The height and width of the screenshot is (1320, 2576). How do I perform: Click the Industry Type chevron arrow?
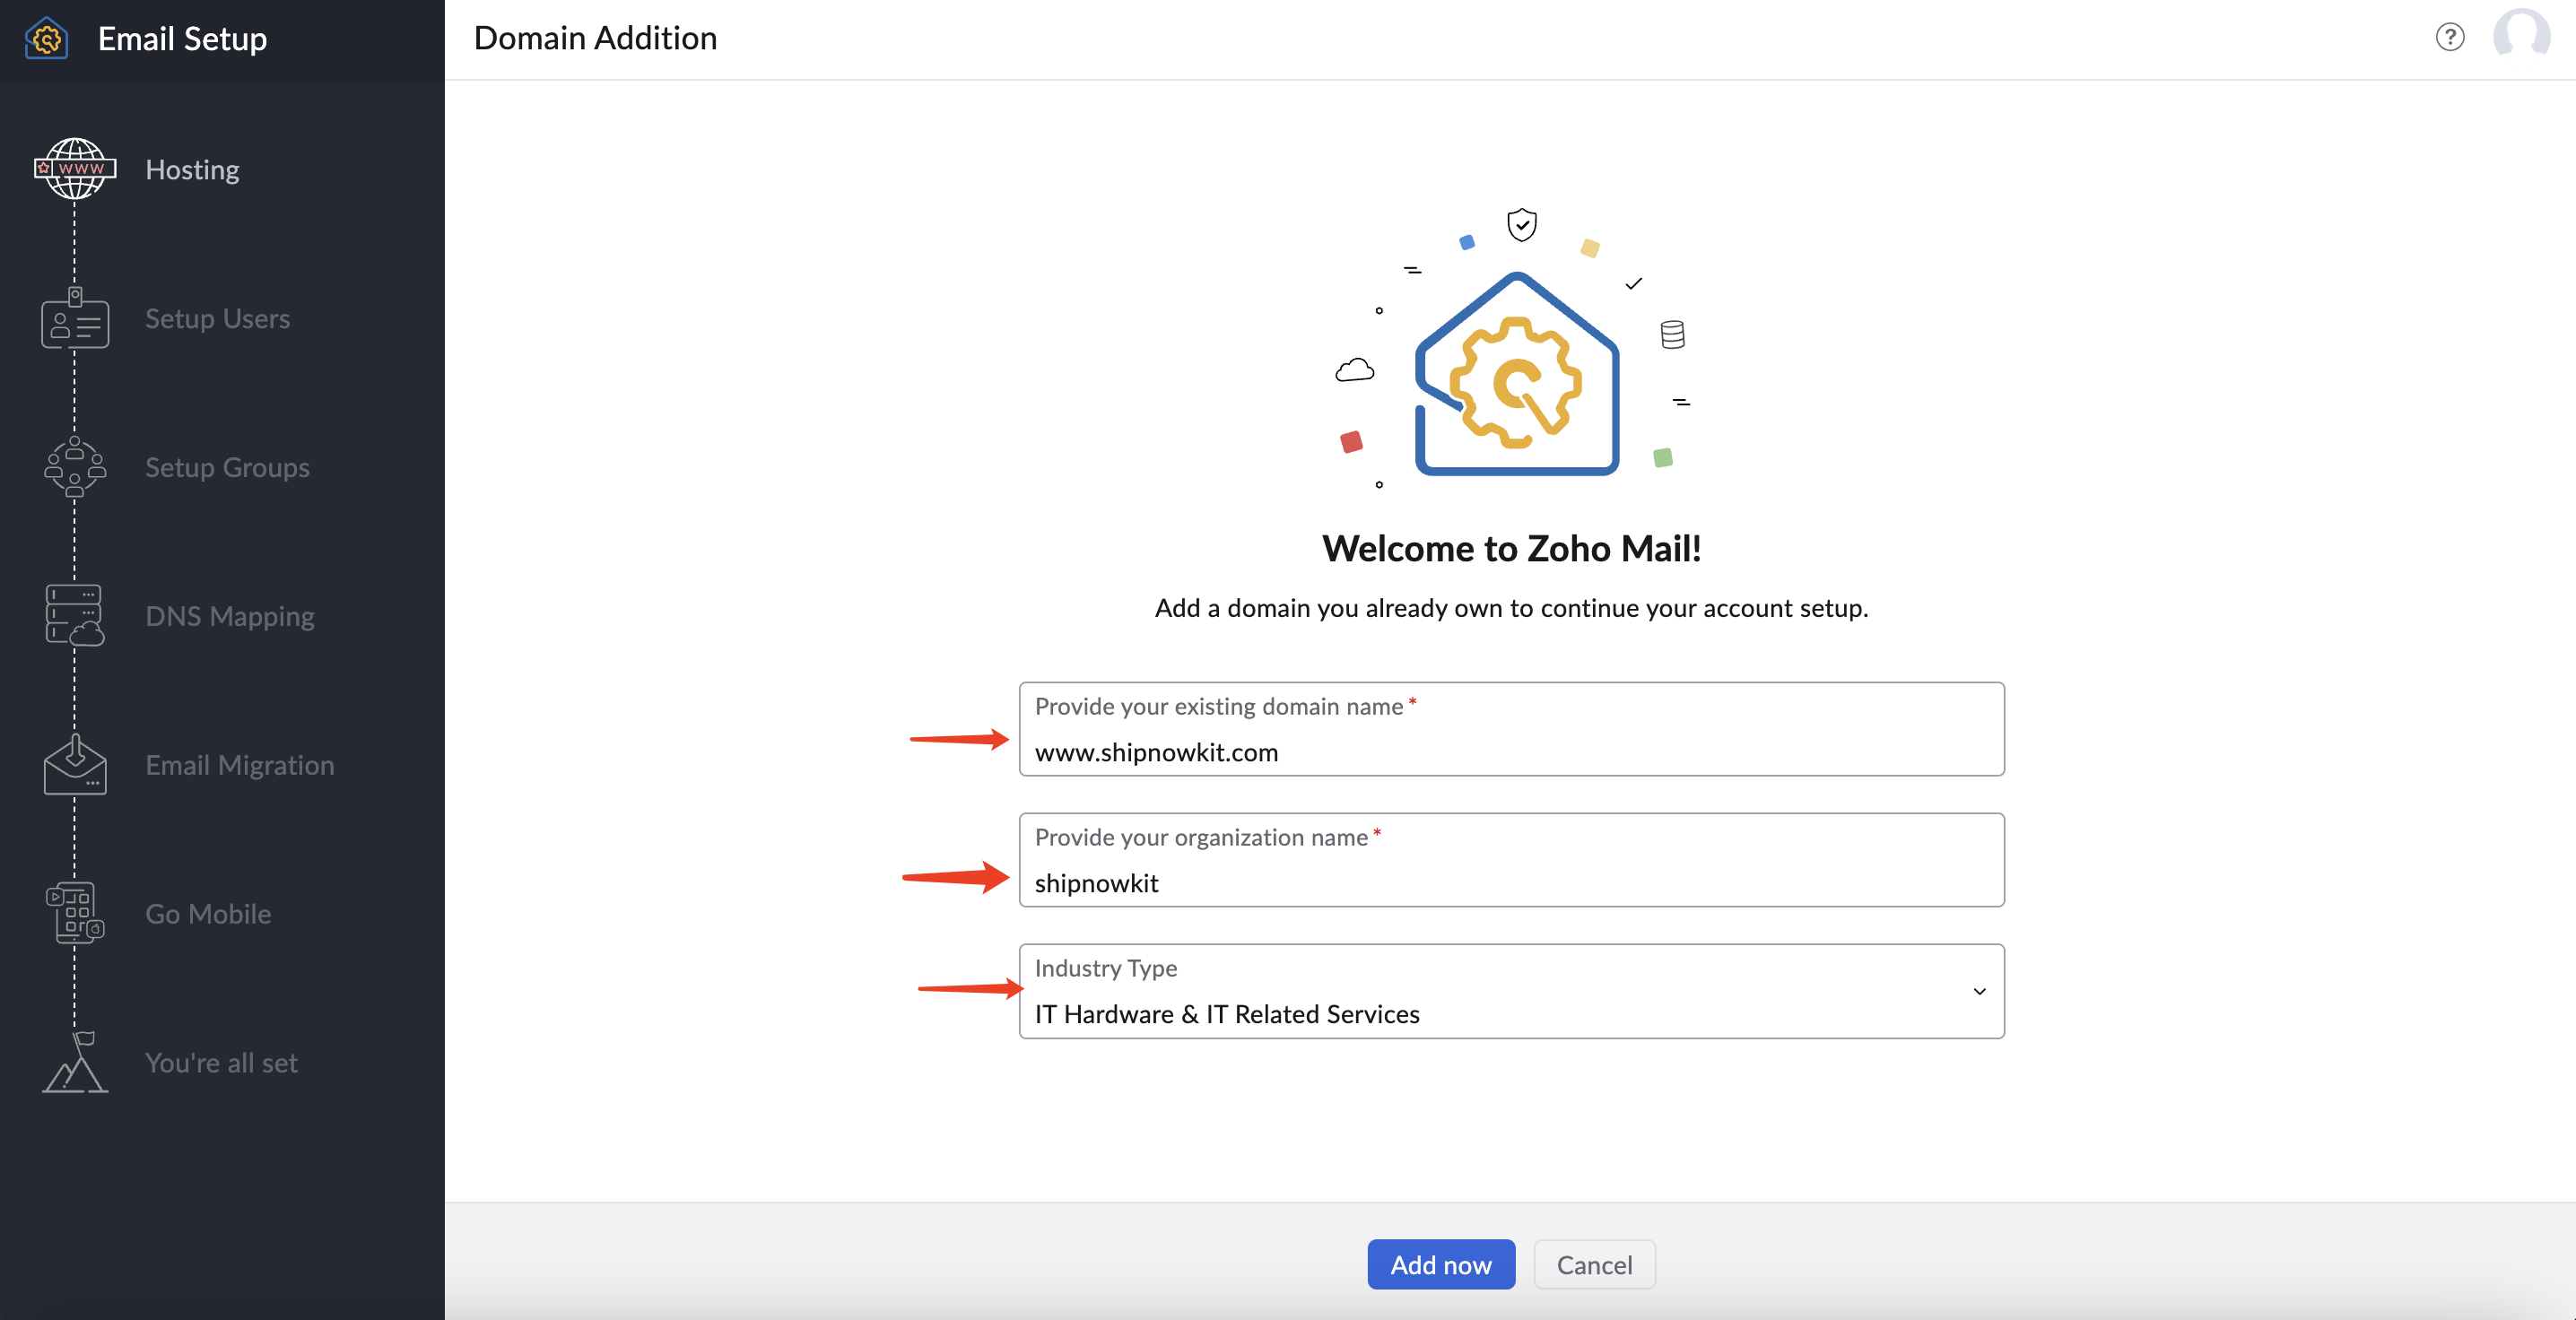click(x=1979, y=991)
